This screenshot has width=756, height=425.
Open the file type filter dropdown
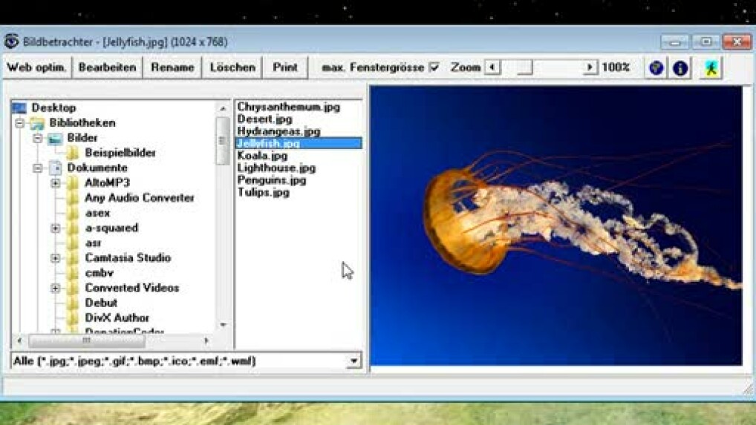(353, 361)
